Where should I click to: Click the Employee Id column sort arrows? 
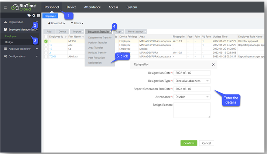pyautogui.click(x=65, y=37)
